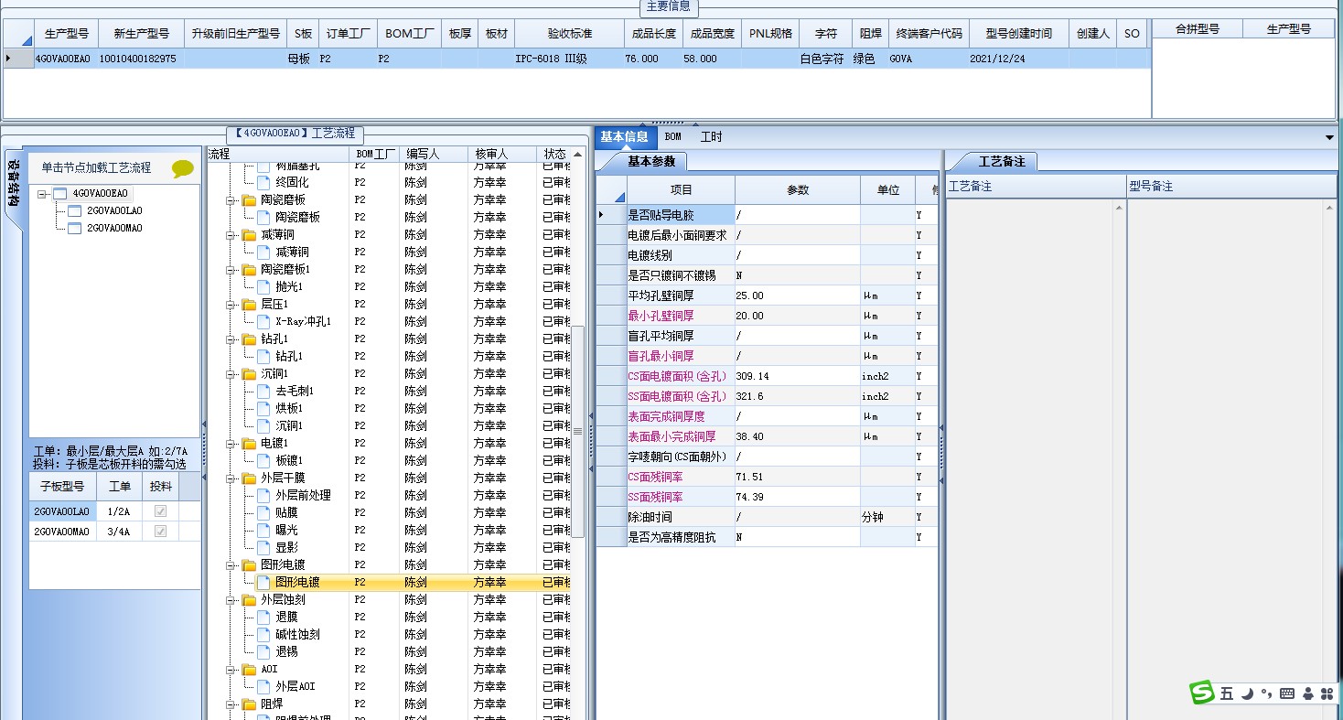Image resolution: width=1343 pixels, height=720 pixels.
Task: Click the 沉铜1 folder icon
Action: (250, 374)
